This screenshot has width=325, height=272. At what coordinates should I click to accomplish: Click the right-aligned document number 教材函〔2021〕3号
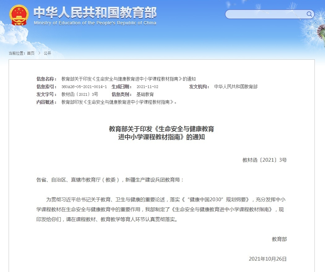click(265, 160)
